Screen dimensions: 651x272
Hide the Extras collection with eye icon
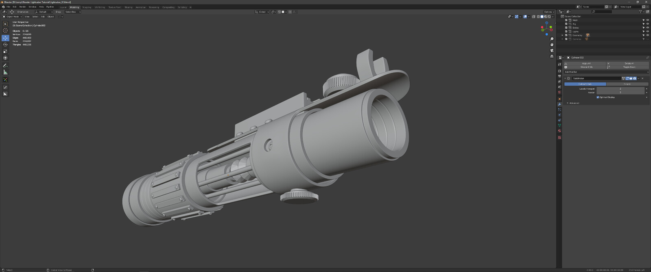(x=647, y=28)
